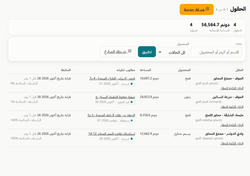
Task: Open الرؤى الذكية للحقل for gulf-dawasir-pivots
Action: tap(232, 143)
